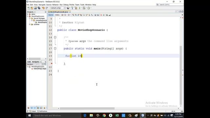Image resolution: width=210 pixels, height=118 pixels.
Task: Toggle Show Non-Public Members filter in Navigator
Action: [x=38, y=108]
